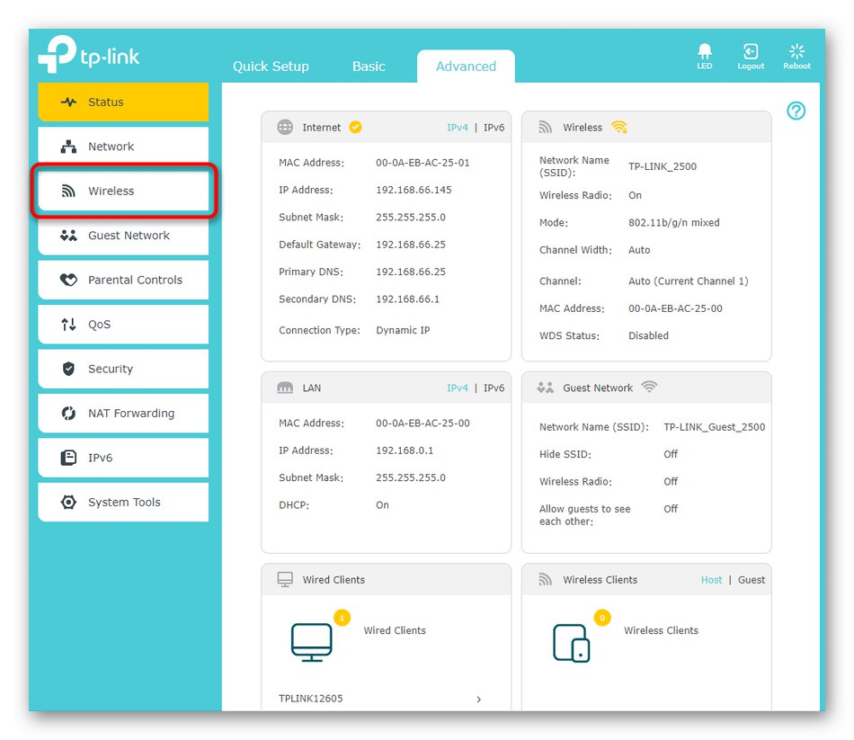Click the LAN port icon
This screenshot has width=854, height=740.
tap(285, 388)
